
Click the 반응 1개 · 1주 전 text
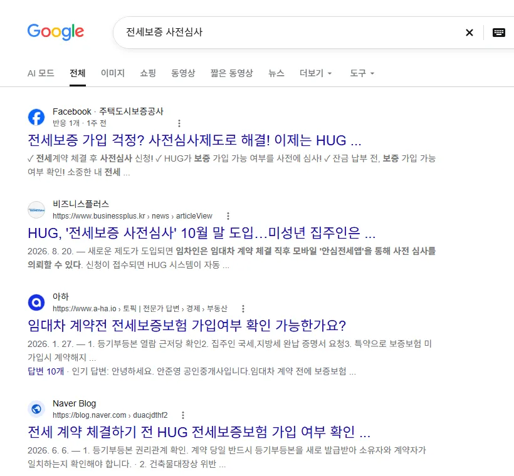point(80,123)
